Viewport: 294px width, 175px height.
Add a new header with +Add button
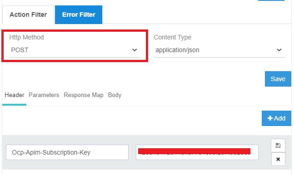pos(276,118)
